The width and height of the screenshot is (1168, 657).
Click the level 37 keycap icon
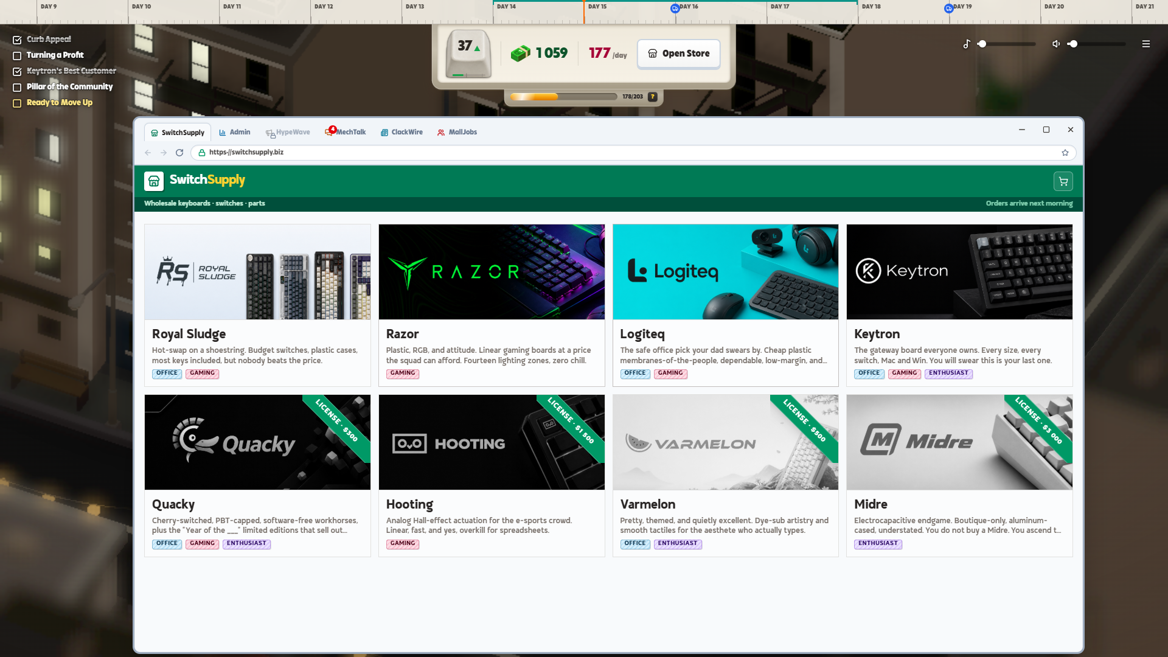[468, 54]
